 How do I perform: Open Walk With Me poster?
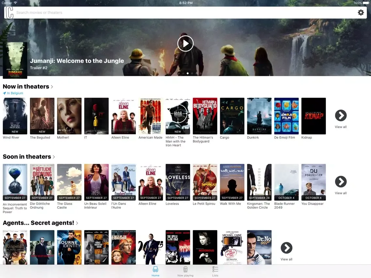pyautogui.click(x=232, y=182)
